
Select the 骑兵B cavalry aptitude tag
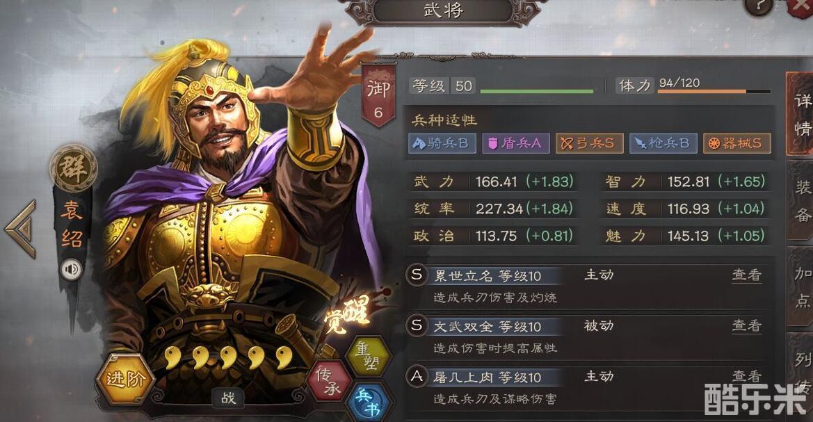coord(442,143)
